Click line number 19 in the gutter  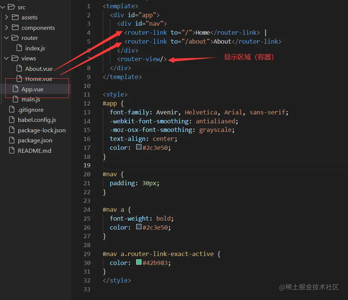87,165
